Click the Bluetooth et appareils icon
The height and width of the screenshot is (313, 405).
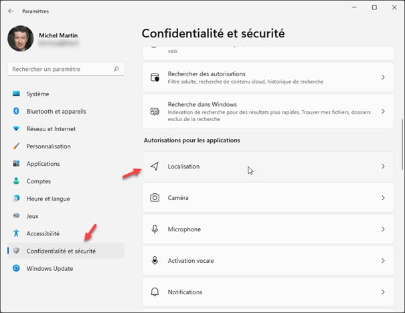pyautogui.click(x=16, y=112)
